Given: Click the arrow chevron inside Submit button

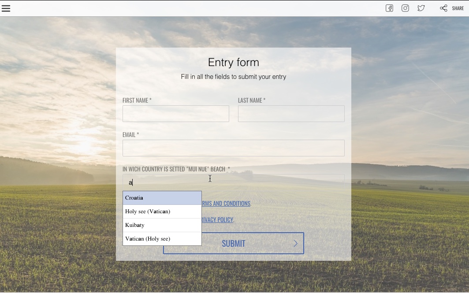Looking at the screenshot, I should point(295,243).
